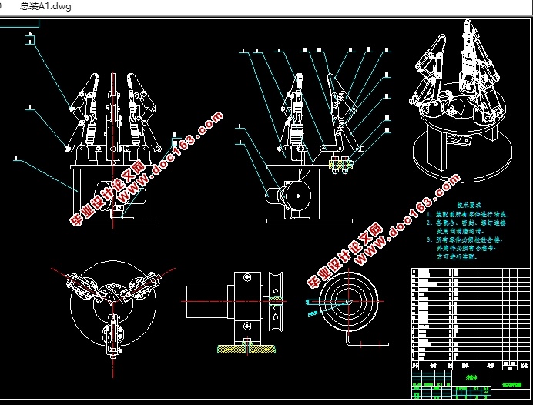
Task: Click the file name 总装A1.dwg
Action: (x=45, y=6)
